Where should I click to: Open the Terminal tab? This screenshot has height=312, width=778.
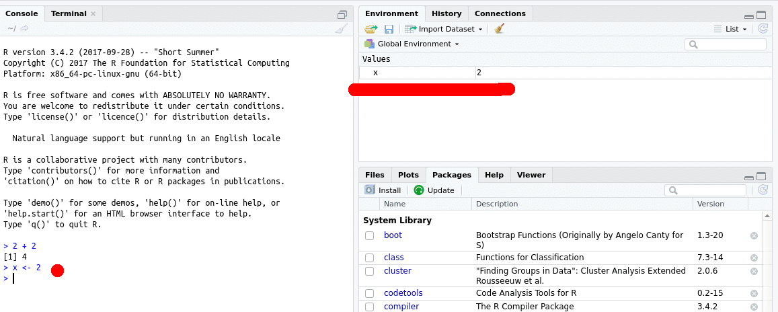[x=68, y=13]
